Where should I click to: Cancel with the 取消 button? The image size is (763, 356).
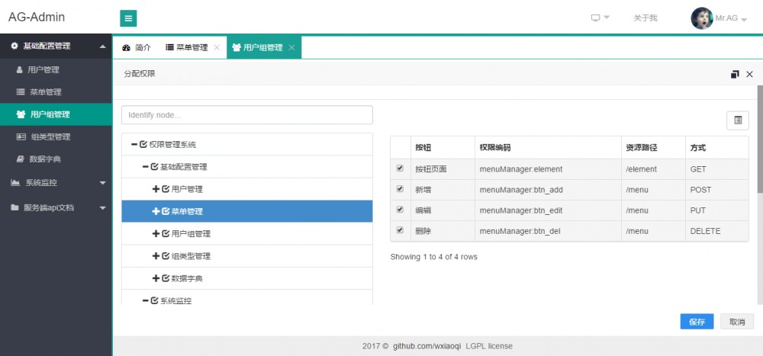coord(737,322)
